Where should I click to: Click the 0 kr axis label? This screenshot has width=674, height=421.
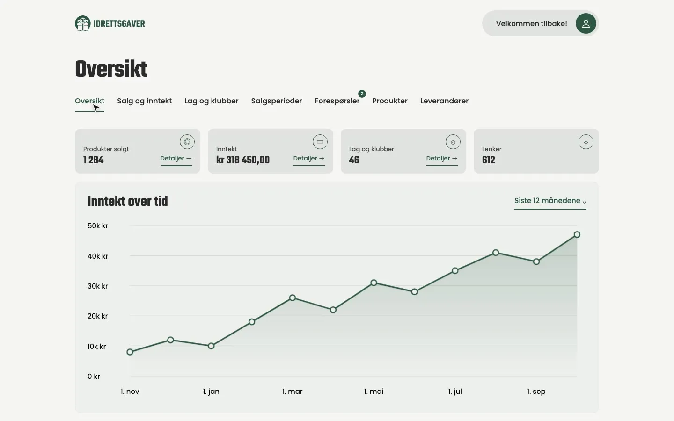tap(94, 377)
